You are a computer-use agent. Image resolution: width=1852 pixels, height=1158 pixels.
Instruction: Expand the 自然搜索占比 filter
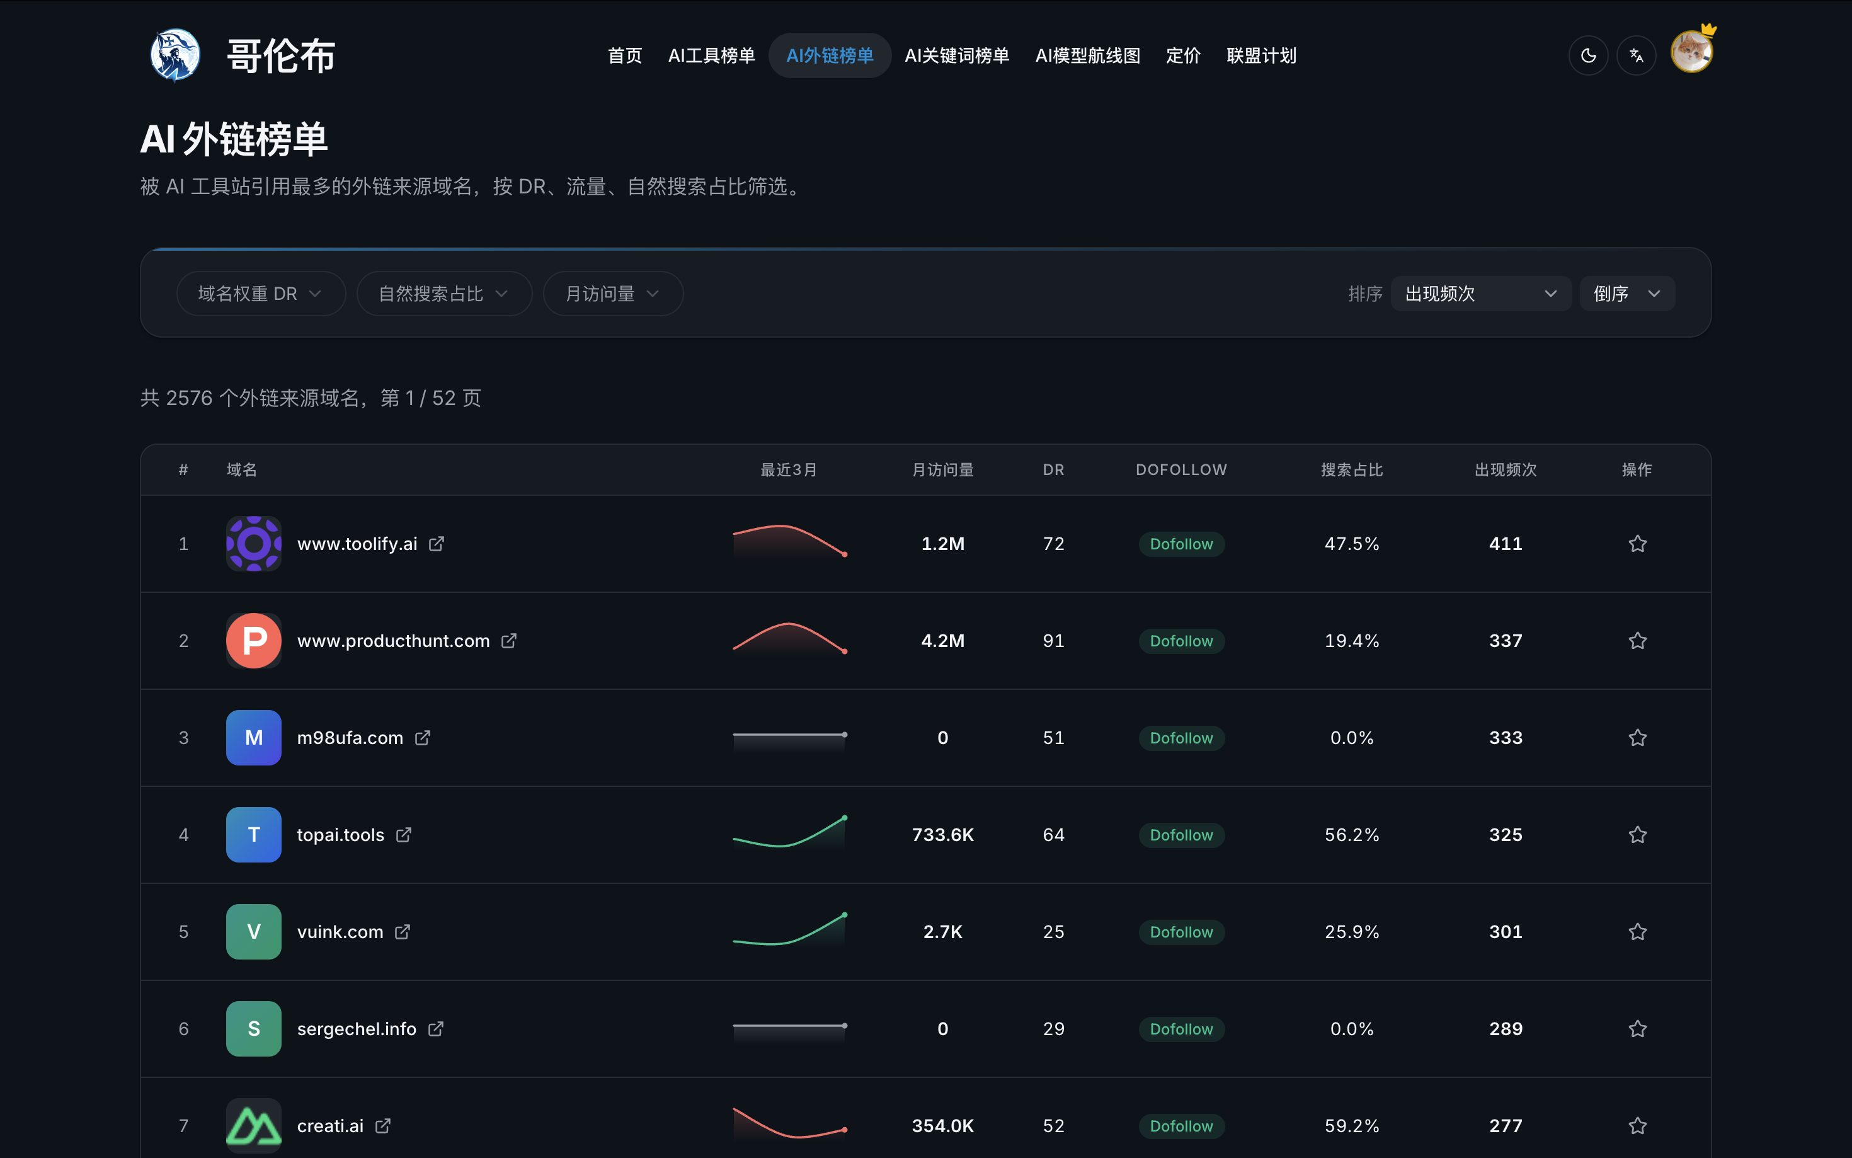[444, 294]
